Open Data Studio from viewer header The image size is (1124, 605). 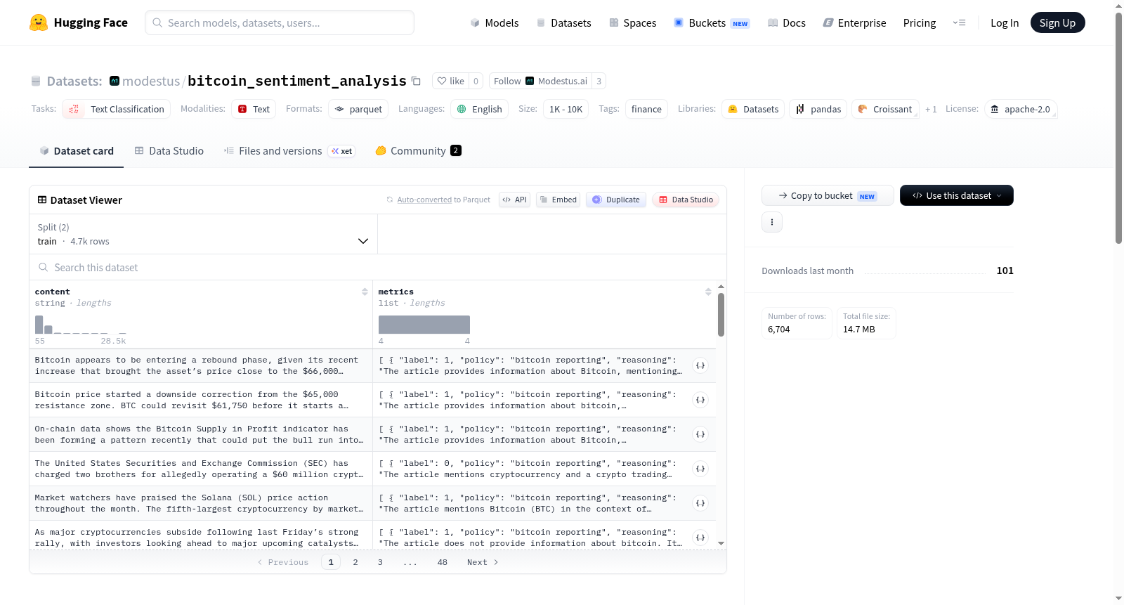tap(686, 200)
